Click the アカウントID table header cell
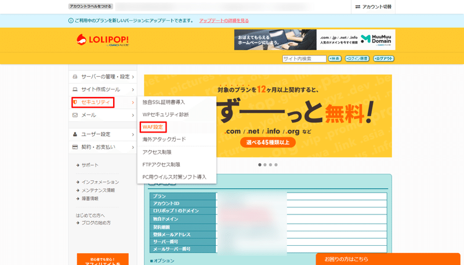 point(183,203)
